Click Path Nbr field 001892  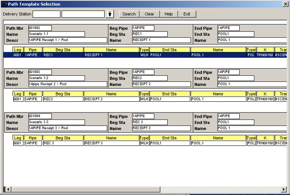coord(40,28)
